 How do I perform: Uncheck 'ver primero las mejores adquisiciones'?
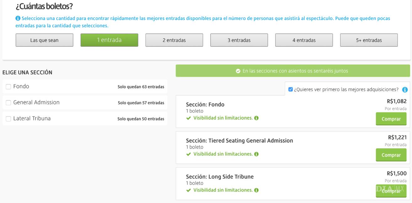coord(291,90)
